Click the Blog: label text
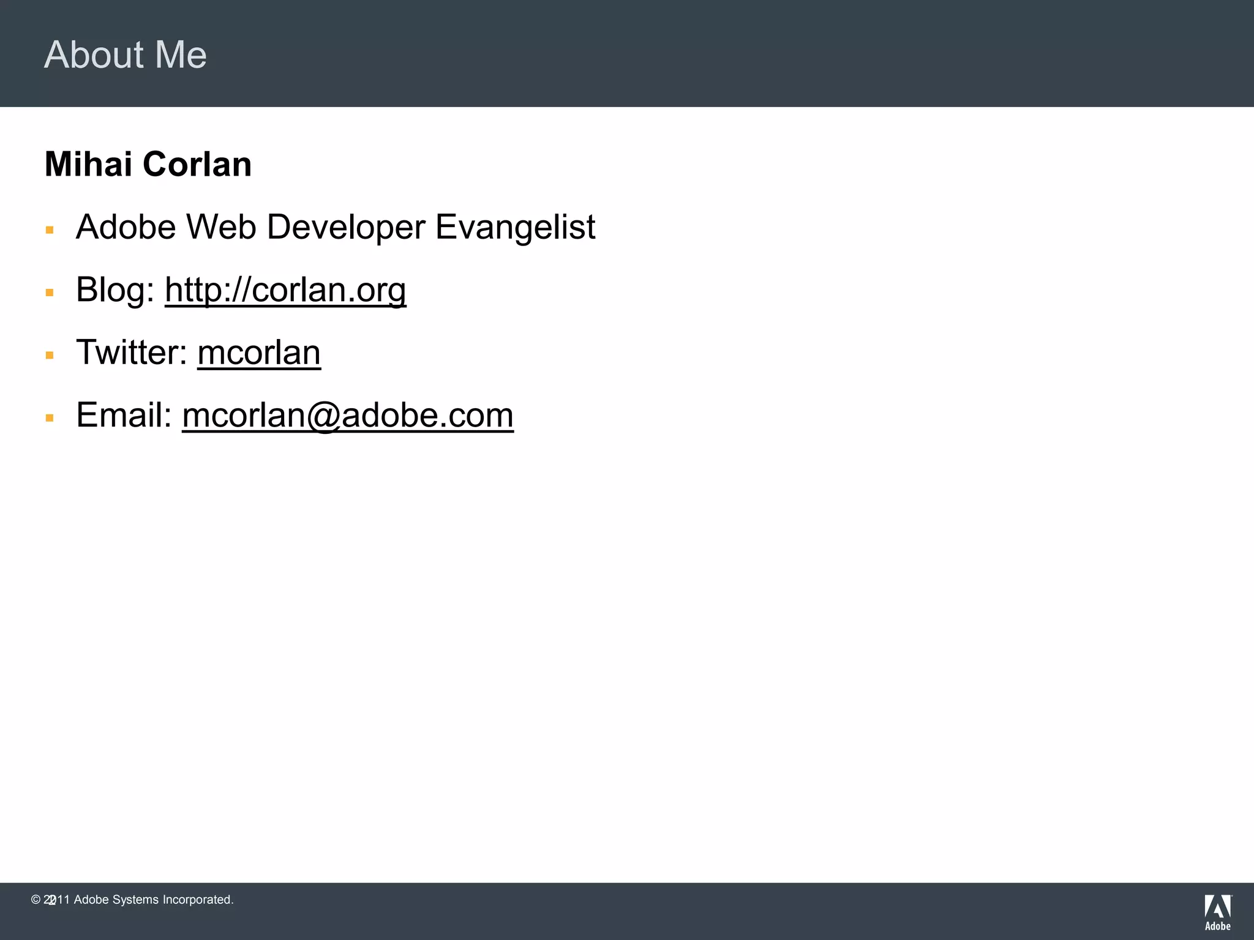Image resolution: width=1254 pixels, height=940 pixels. point(115,289)
